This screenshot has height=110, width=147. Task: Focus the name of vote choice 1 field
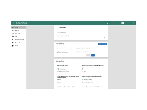tap(91, 48)
